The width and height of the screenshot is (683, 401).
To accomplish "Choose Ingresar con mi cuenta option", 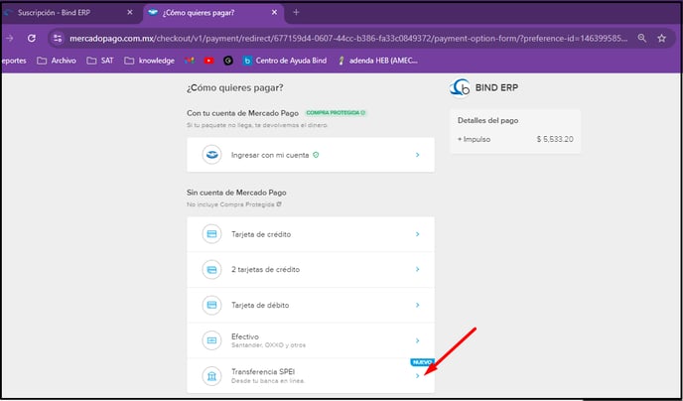I will pyautogui.click(x=311, y=155).
